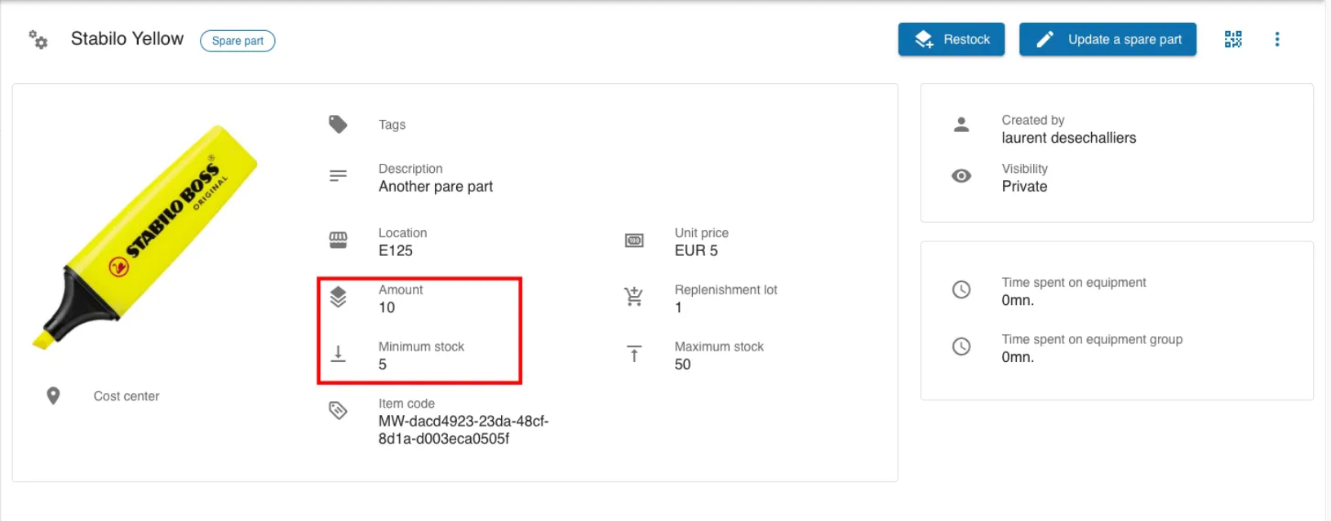This screenshot has width=1331, height=521.
Task: Click the Replenishment lot cart icon
Action: pos(634,297)
